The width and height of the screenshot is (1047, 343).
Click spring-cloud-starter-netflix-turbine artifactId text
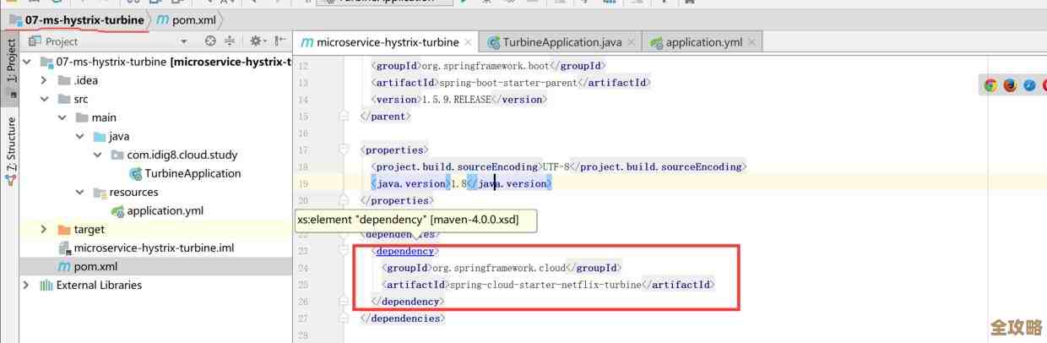click(x=545, y=285)
